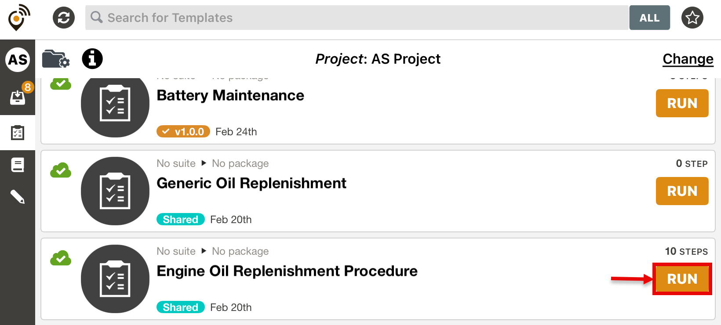Run the Generic Oil Replenishment template

(682, 191)
